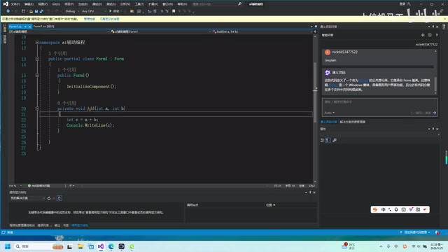Click the add to source control button
The height and width of the screenshot is (252, 448).
(415, 232)
